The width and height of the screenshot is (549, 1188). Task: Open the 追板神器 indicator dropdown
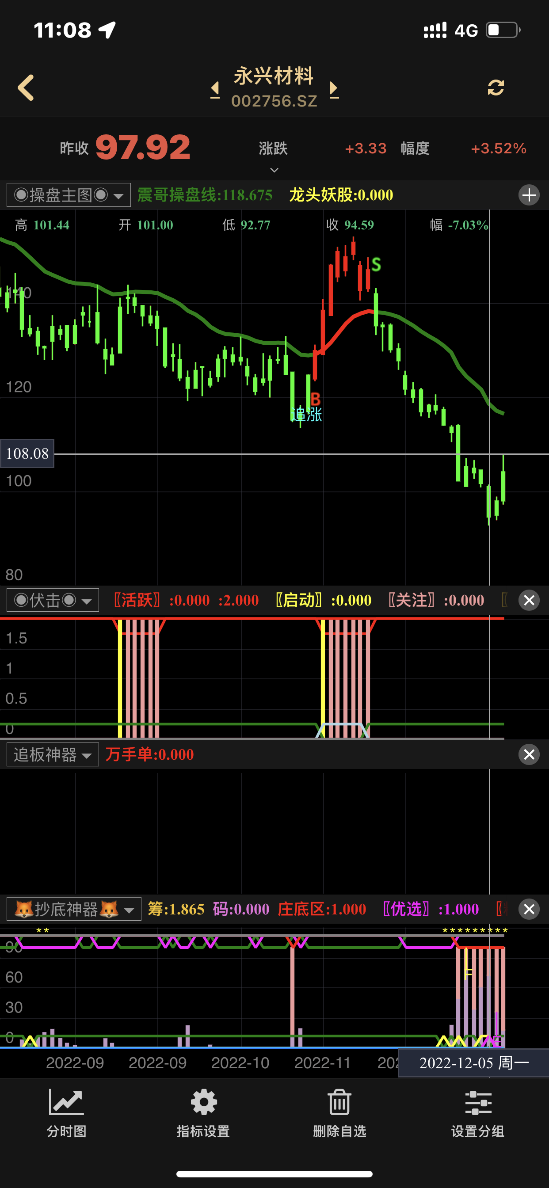point(53,754)
